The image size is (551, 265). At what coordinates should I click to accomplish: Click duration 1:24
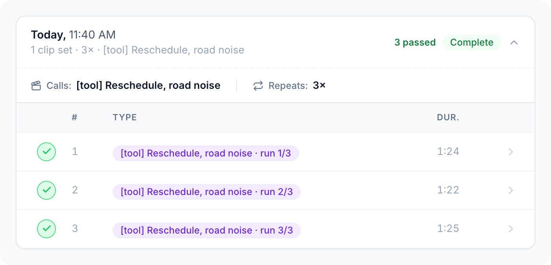(x=448, y=151)
